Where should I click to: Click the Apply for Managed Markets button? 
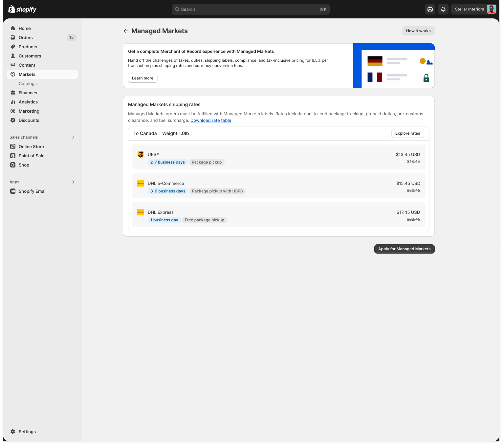[404, 249]
